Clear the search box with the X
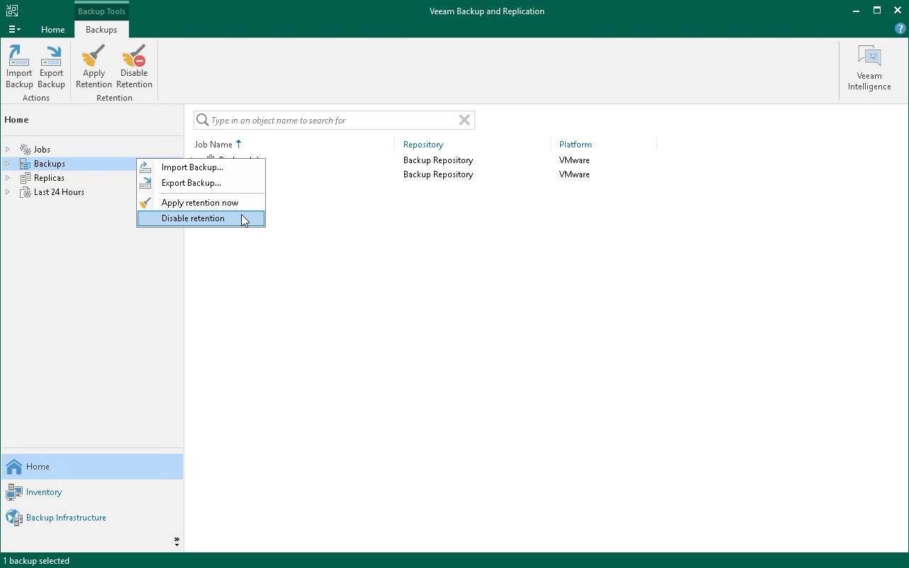 point(464,121)
